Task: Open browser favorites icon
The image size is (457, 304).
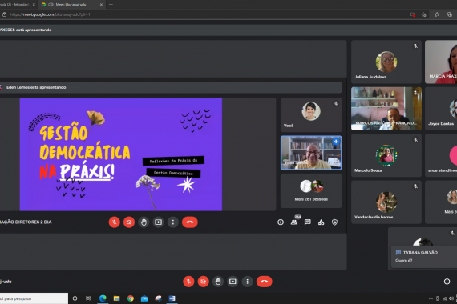Action: (x=437, y=14)
